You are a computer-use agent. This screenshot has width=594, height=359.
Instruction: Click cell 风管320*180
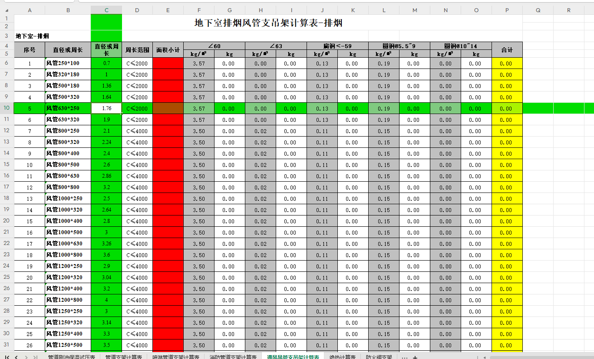[68, 75]
